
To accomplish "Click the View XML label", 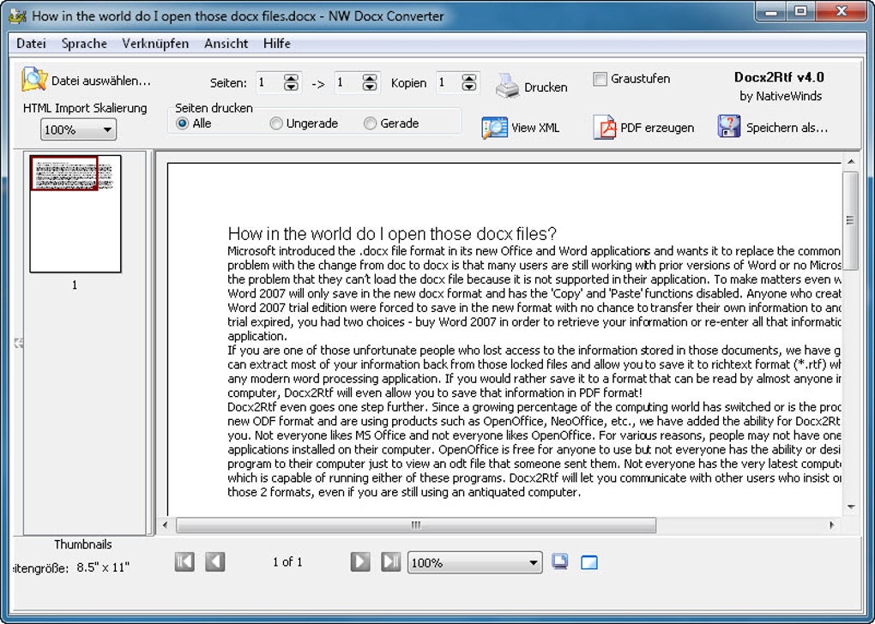I will [x=535, y=128].
